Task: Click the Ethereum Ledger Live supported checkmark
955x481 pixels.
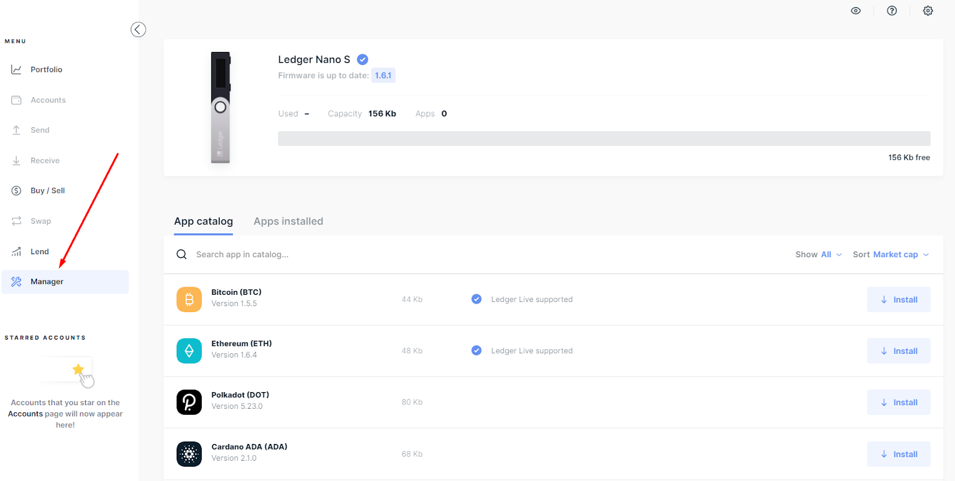Action: tap(476, 350)
